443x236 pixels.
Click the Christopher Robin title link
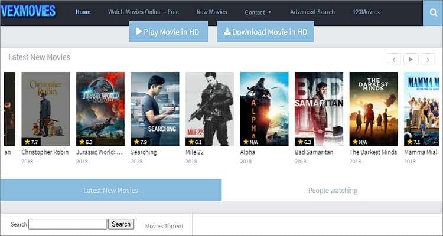point(45,152)
